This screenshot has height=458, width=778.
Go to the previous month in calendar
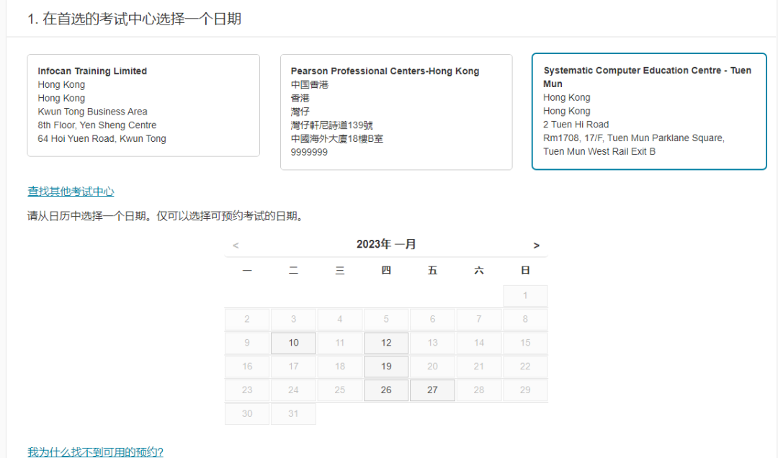point(236,245)
